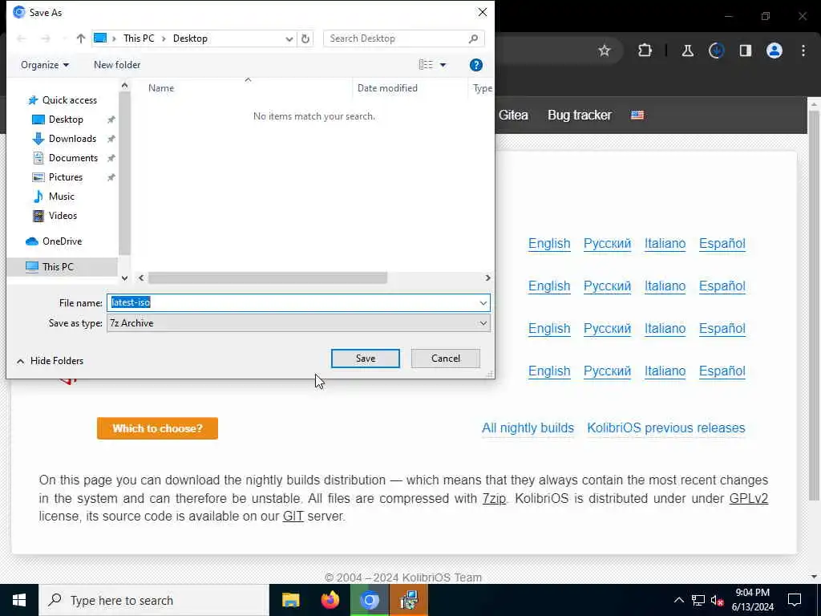This screenshot has height=616, width=821.
Task: Refresh the Desktop folder listing
Action: click(x=305, y=38)
